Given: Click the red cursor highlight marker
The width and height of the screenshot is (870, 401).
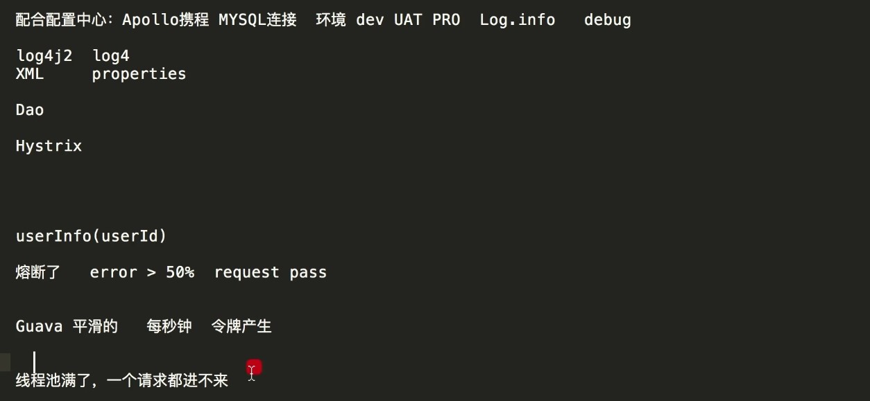Looking at the screenshot, I should 254,367.
